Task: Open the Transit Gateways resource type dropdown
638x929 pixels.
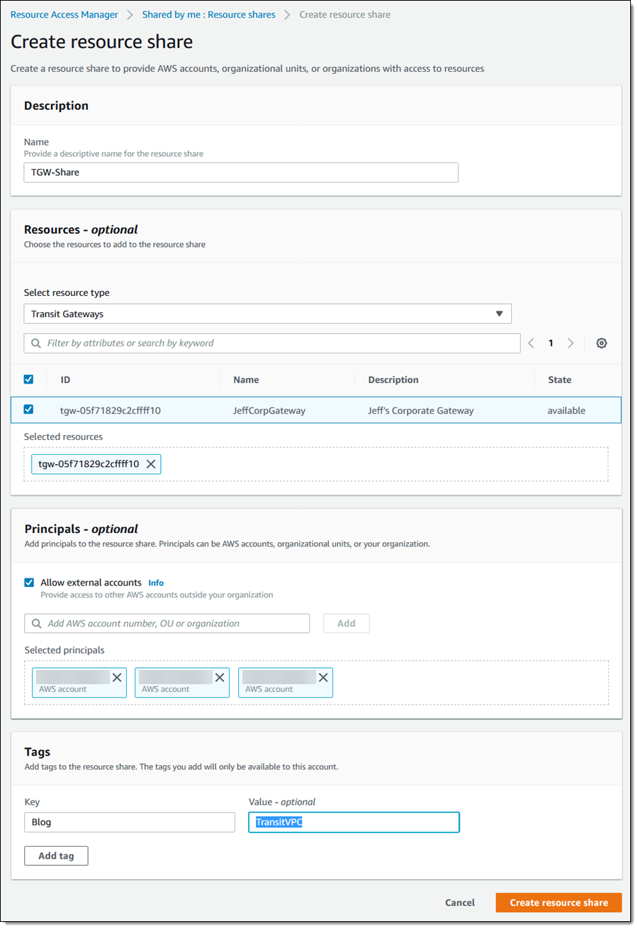Action: point(267,314)
